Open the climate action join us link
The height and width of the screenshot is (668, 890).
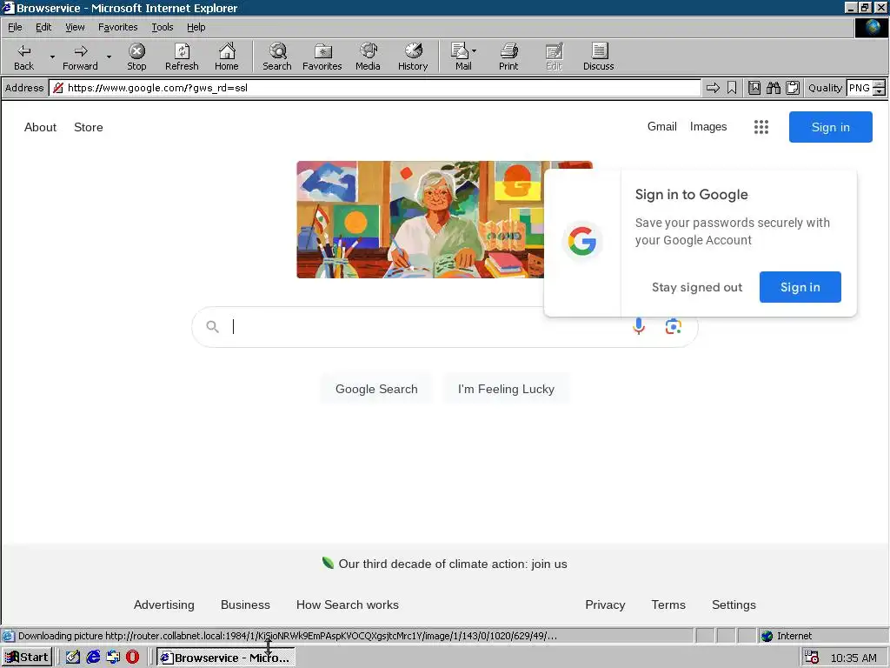click(452, 564)
